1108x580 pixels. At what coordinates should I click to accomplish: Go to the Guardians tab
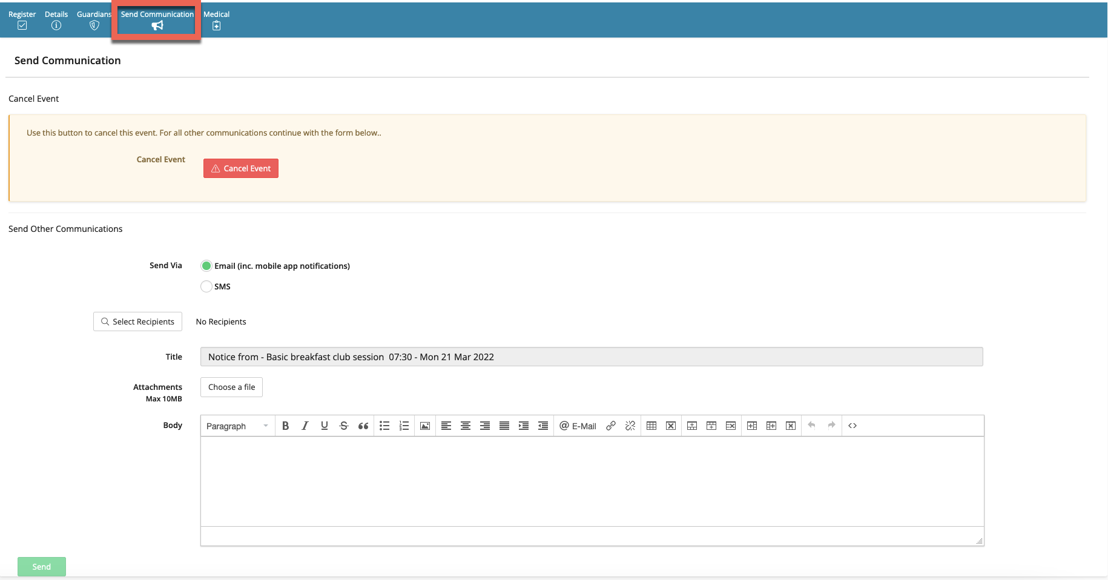coord(94,19)
